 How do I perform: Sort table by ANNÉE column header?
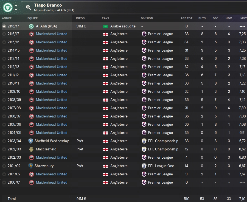[7, 18]
